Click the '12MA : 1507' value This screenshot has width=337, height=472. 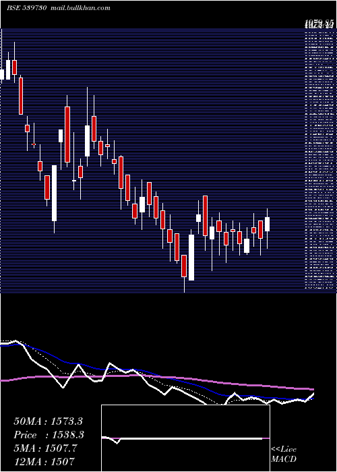coord(44,461)
